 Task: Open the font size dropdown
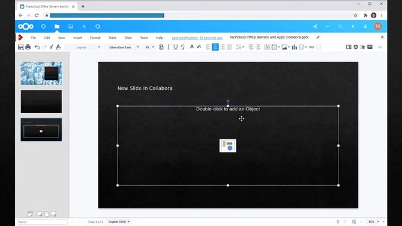point(149,47)
